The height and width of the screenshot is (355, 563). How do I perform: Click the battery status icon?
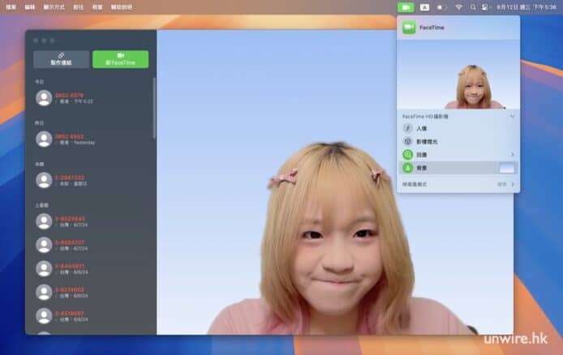[442, 6]
